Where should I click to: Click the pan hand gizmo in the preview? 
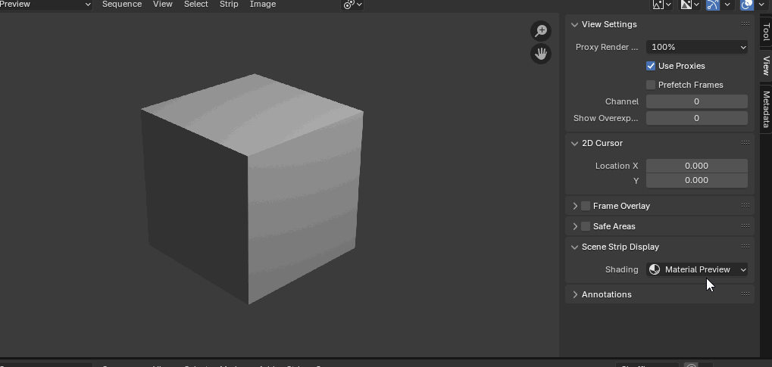click(541, 53)
